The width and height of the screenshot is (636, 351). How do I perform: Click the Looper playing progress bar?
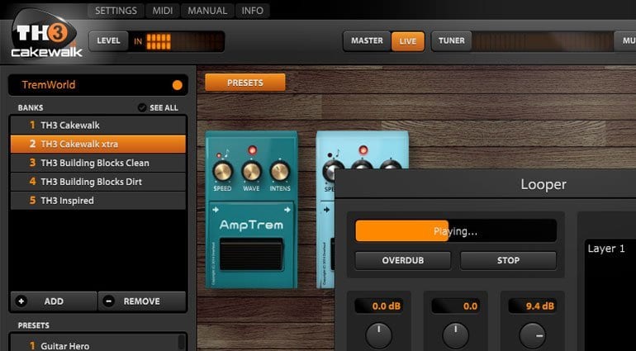point(456,231)
